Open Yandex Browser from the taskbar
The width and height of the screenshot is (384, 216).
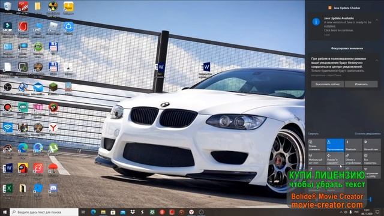point(191,212)
